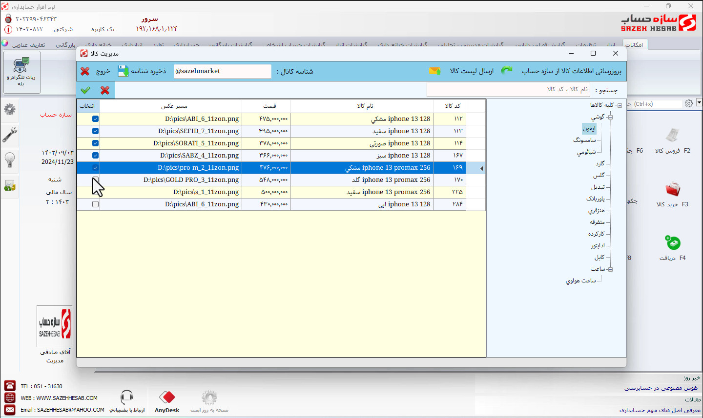Click the green refresh arrow icon
703x418 pixels.
point(507,70)
